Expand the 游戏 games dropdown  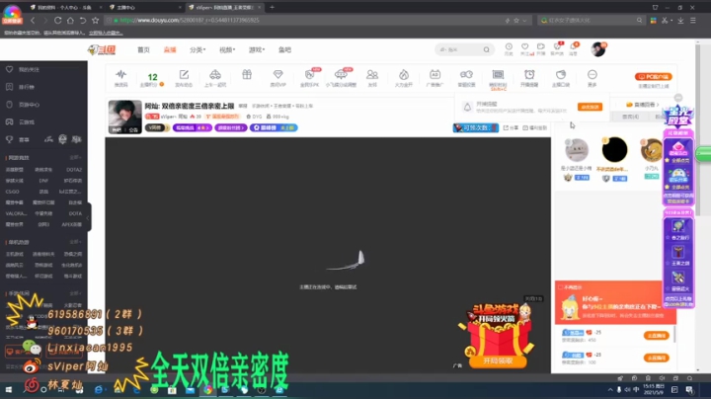[257, 49]
